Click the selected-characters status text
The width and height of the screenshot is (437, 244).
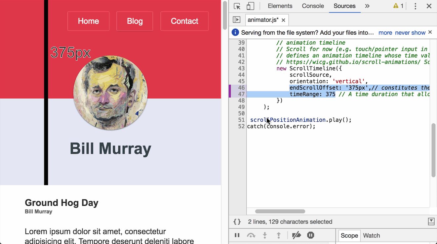click(290, 222)
